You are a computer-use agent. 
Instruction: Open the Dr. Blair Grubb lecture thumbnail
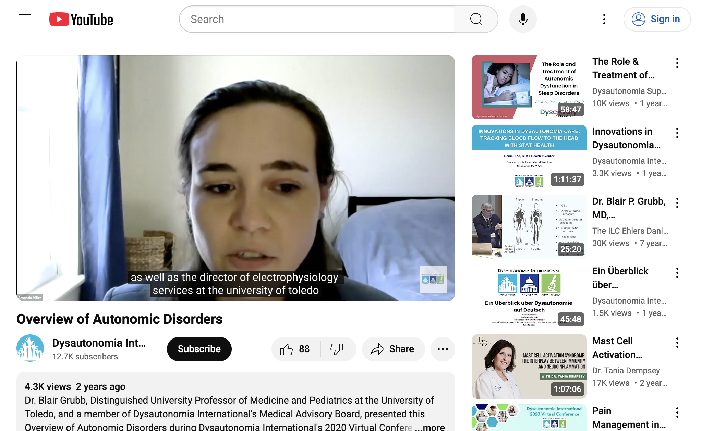[529, 227]
